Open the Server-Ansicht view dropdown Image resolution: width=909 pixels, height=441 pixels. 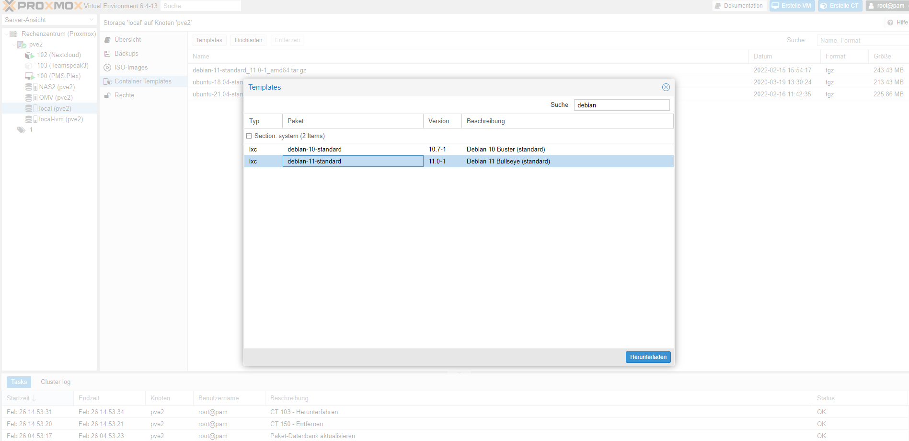pyautogui.click(x=49, y=20)
